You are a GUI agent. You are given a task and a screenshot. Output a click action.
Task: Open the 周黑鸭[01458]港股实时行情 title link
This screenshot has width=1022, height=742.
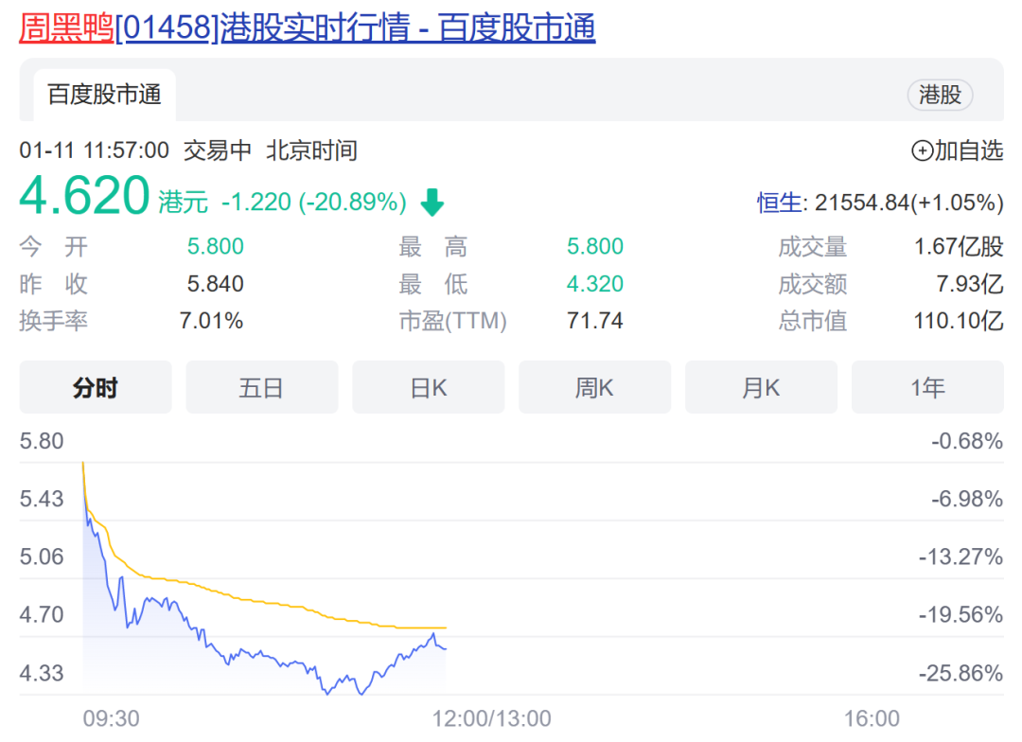coord(307,28)
